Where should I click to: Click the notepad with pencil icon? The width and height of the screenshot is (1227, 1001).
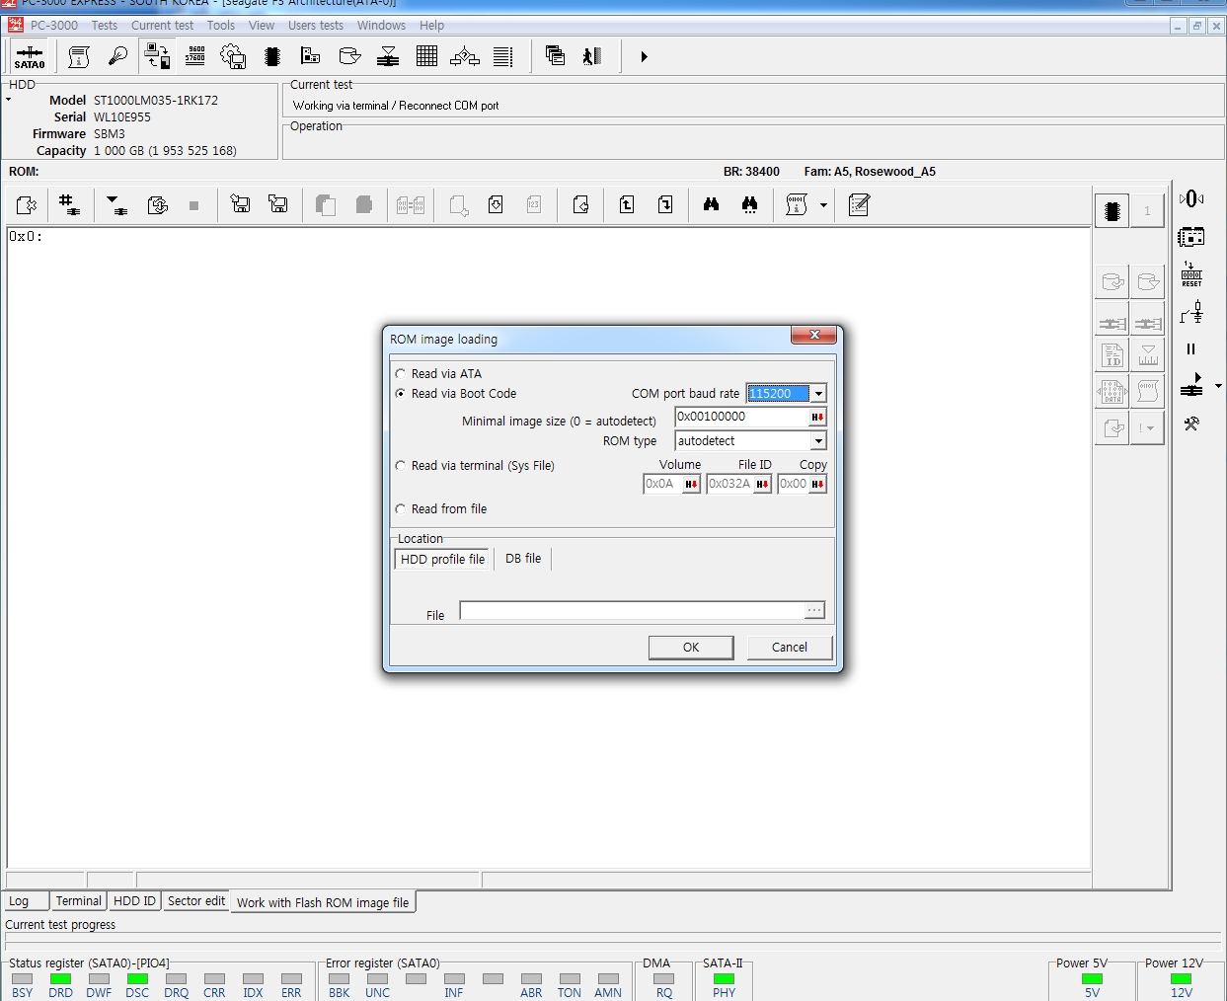coord(859,204)
